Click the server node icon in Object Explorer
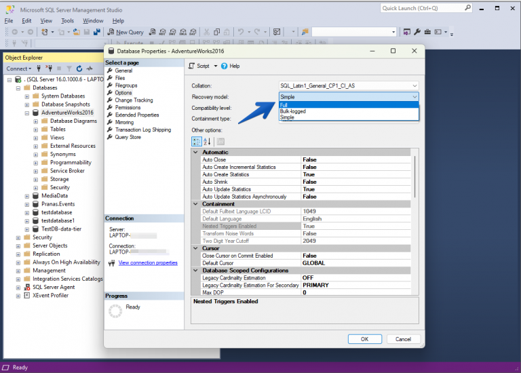 18,79
